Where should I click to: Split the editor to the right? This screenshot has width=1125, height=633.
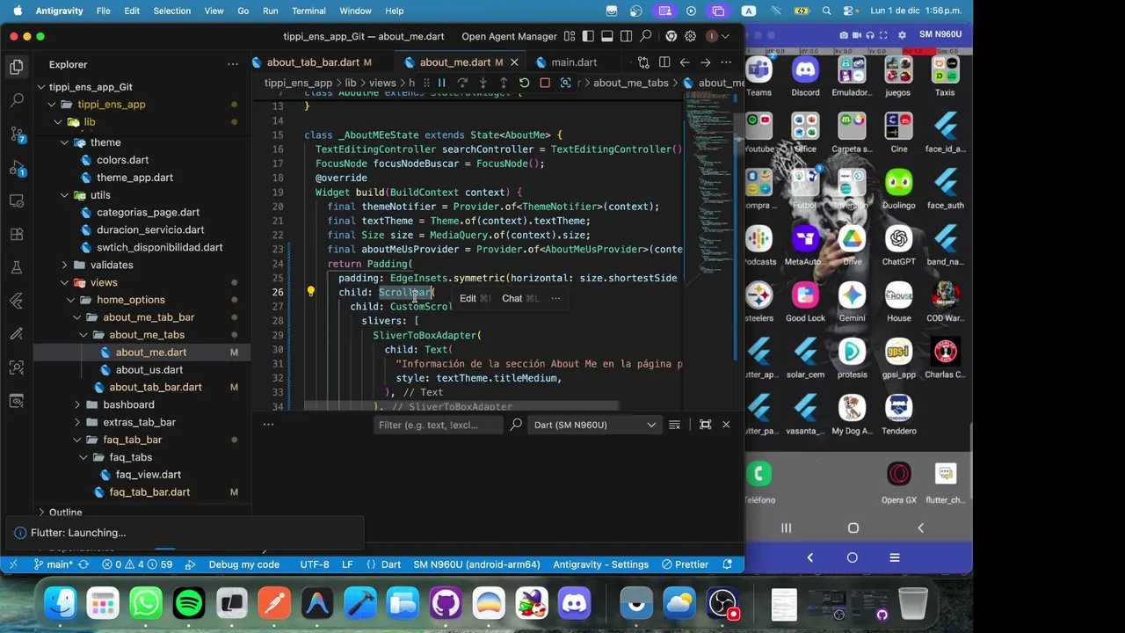664,62
